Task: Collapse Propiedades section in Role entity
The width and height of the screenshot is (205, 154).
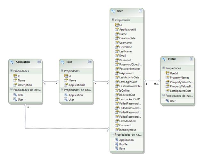Action: click(62, 71)
